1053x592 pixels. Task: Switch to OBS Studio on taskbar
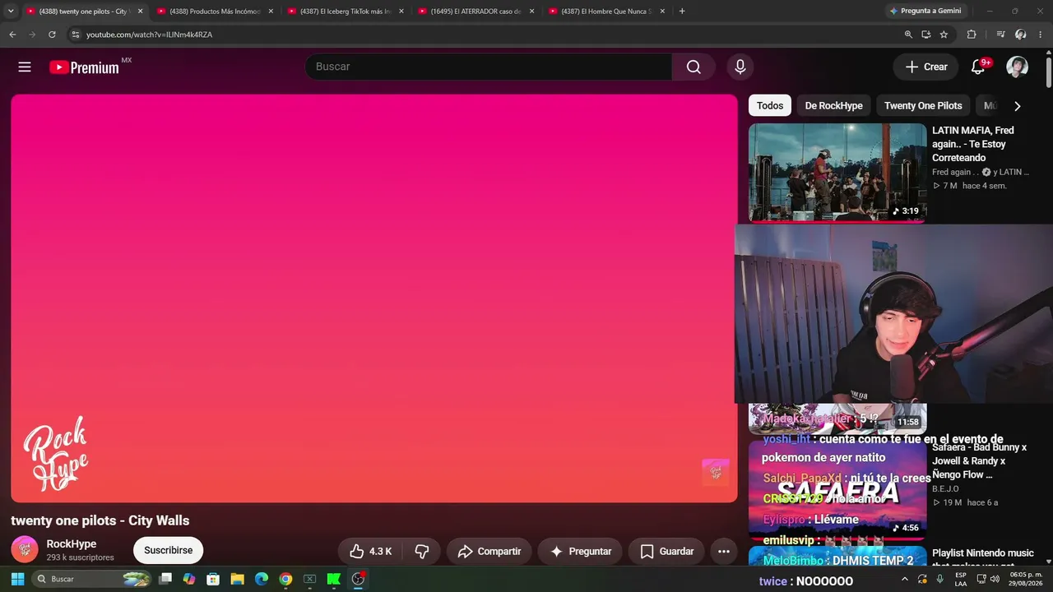(x=358, y=579)
